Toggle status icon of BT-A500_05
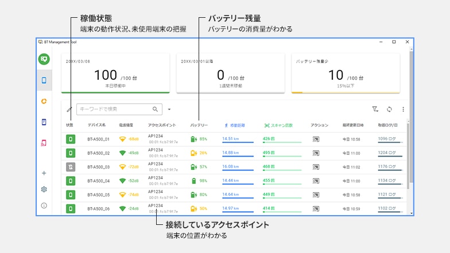This screenshot has width=450, height=253. coord(70,194)
